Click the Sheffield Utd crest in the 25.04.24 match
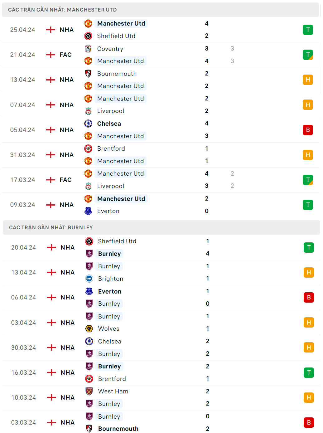This screenshot has height=433, width=323. coord(88,36)
